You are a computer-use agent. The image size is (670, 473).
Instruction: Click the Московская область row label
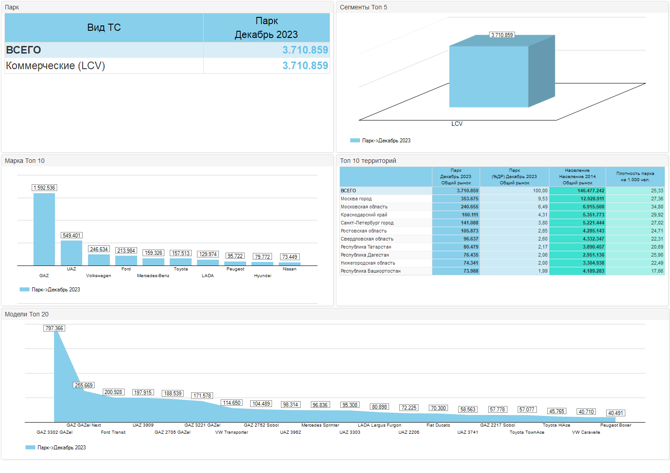364,207
